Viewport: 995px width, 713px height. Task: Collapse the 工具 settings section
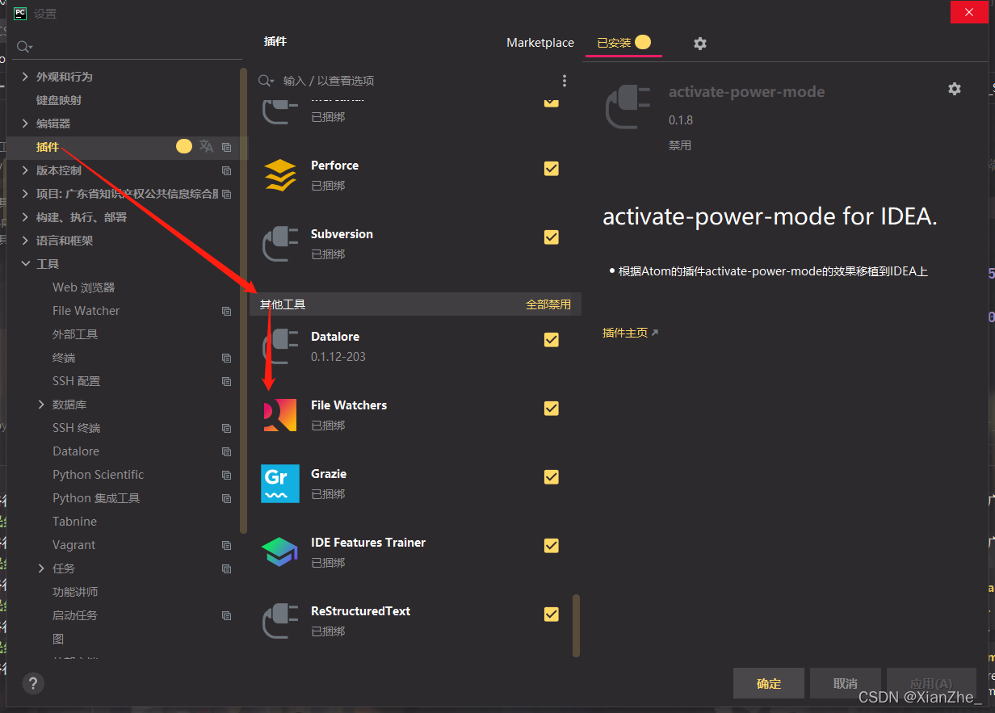[25, 264]
